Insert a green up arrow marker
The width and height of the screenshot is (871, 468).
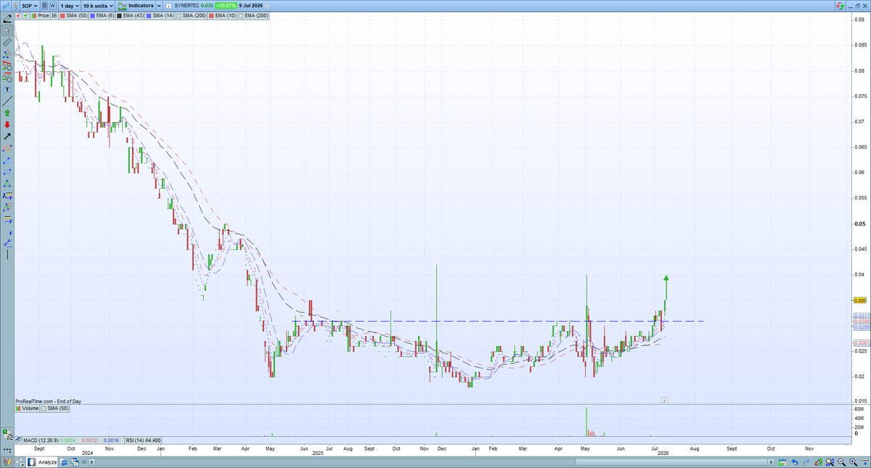(7, 113)
